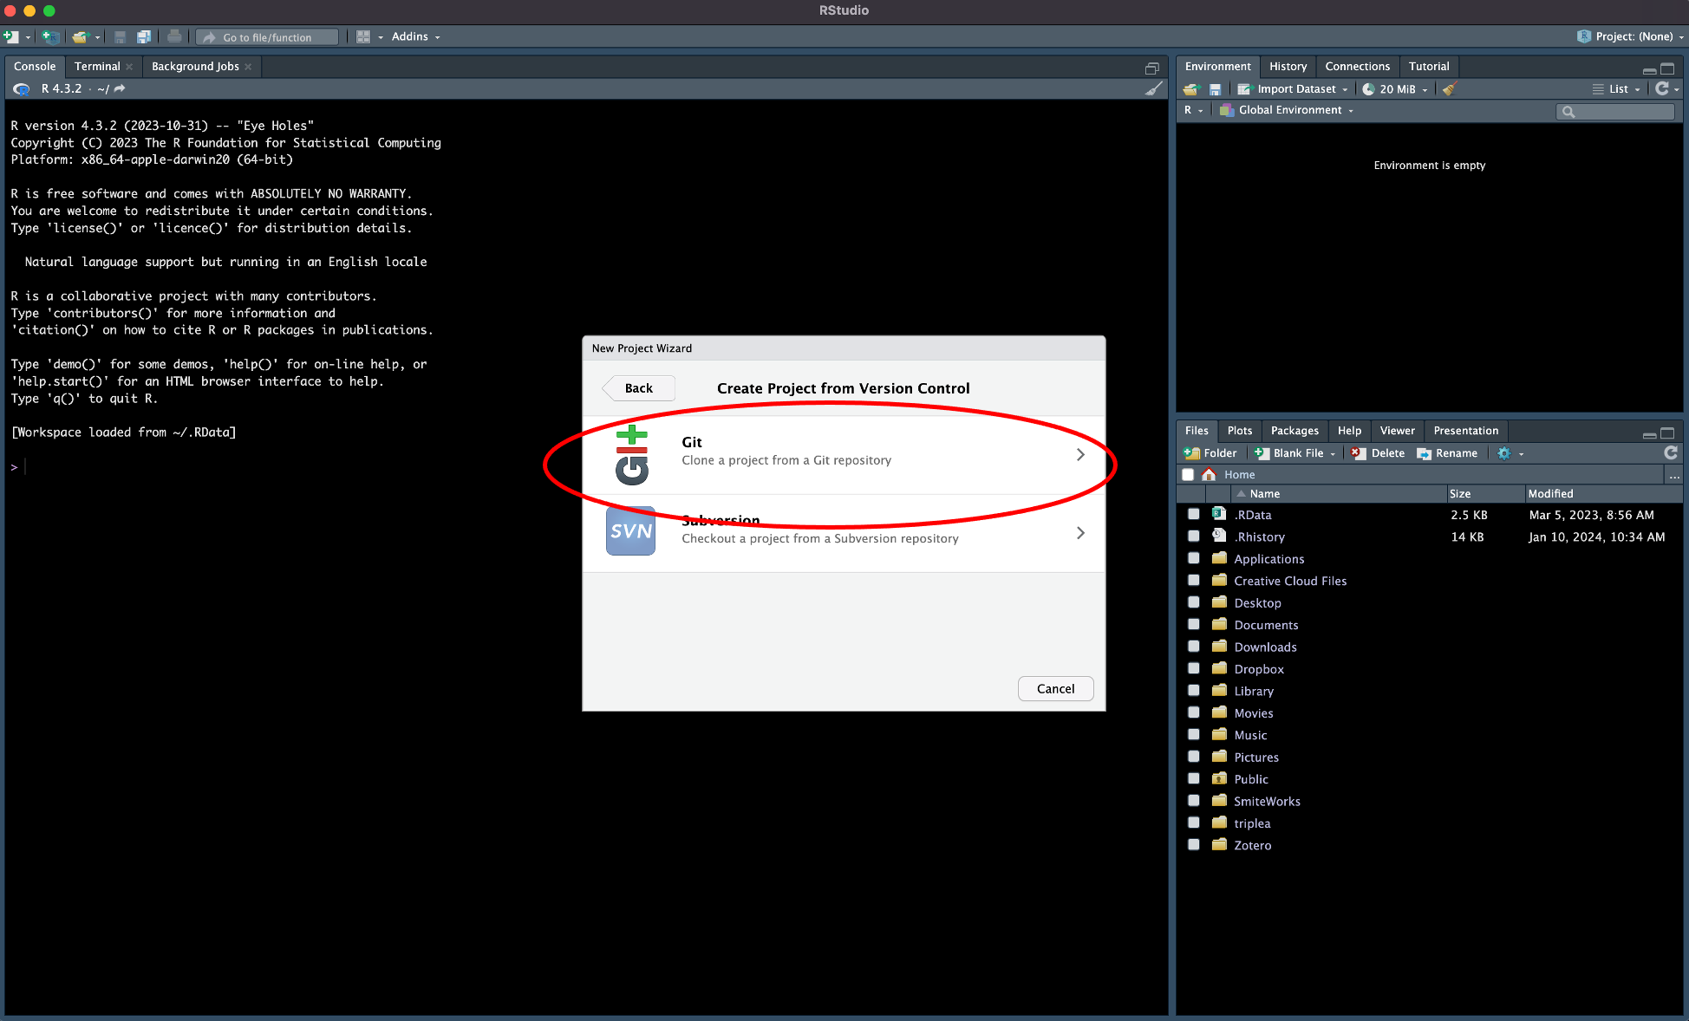Switch to the Terminal tab

97,66
